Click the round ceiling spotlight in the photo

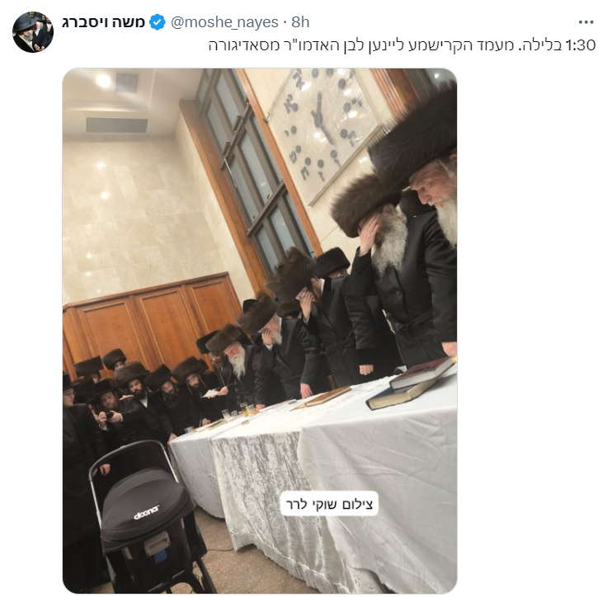[103, 81]
